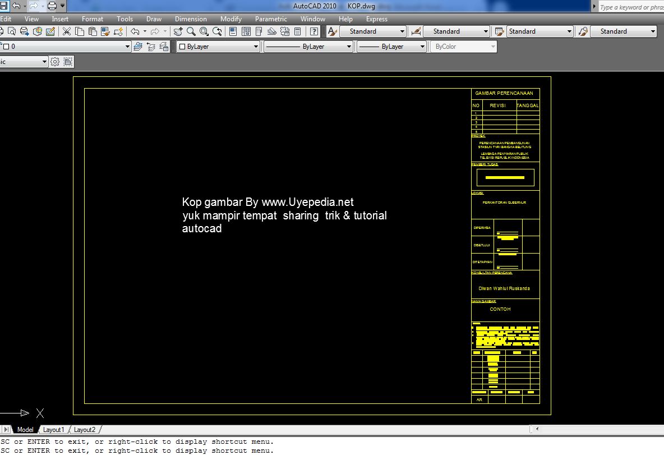The image size is (664, 455).
Task: Click the Match Properties brush icon
Action: 105,31
